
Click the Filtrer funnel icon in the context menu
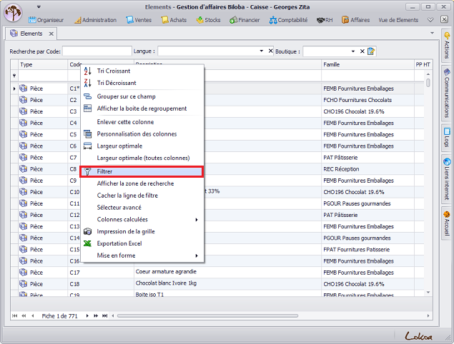click(x=88, y=171)
